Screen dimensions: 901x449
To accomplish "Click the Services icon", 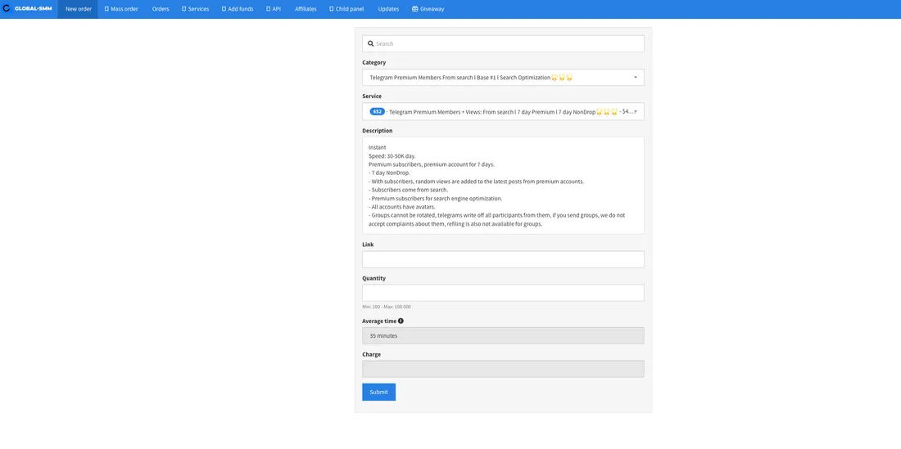I will (x=183, y=9).
